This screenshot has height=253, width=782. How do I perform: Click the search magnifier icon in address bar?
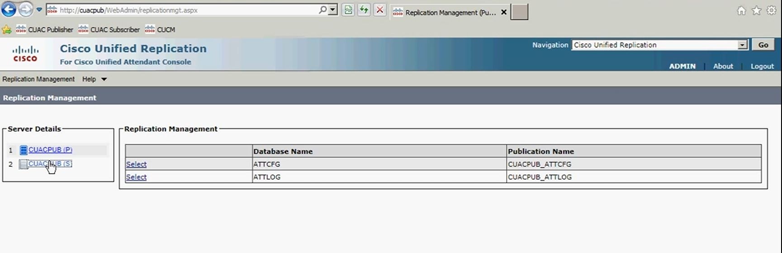(x=322, y=10)
